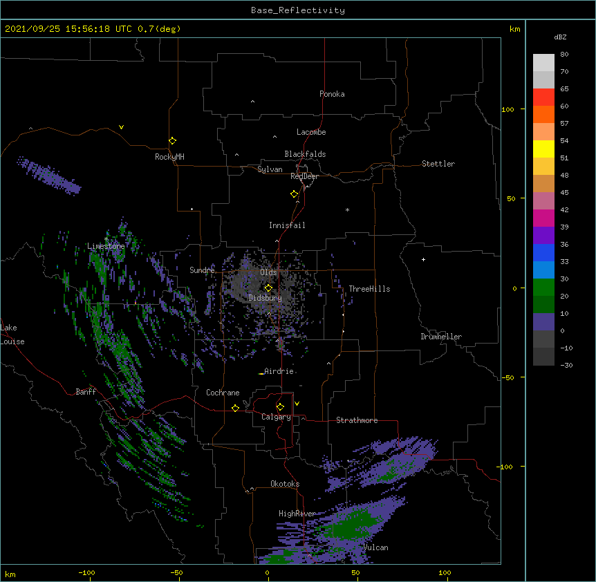Click the Drumheller label

(441, 337)
